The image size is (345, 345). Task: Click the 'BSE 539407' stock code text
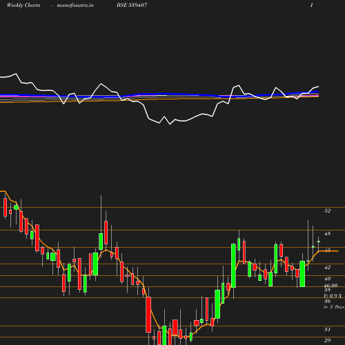pyautogui.click(x=132, y=5)
